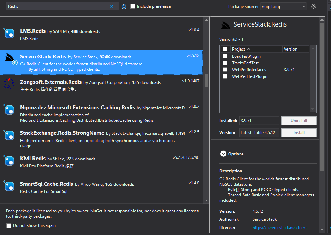Click project list scroll down arrow

coord(313,109)
